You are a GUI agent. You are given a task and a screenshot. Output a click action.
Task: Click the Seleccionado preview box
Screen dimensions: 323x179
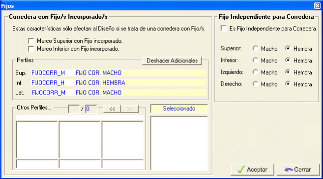point(179,143)
